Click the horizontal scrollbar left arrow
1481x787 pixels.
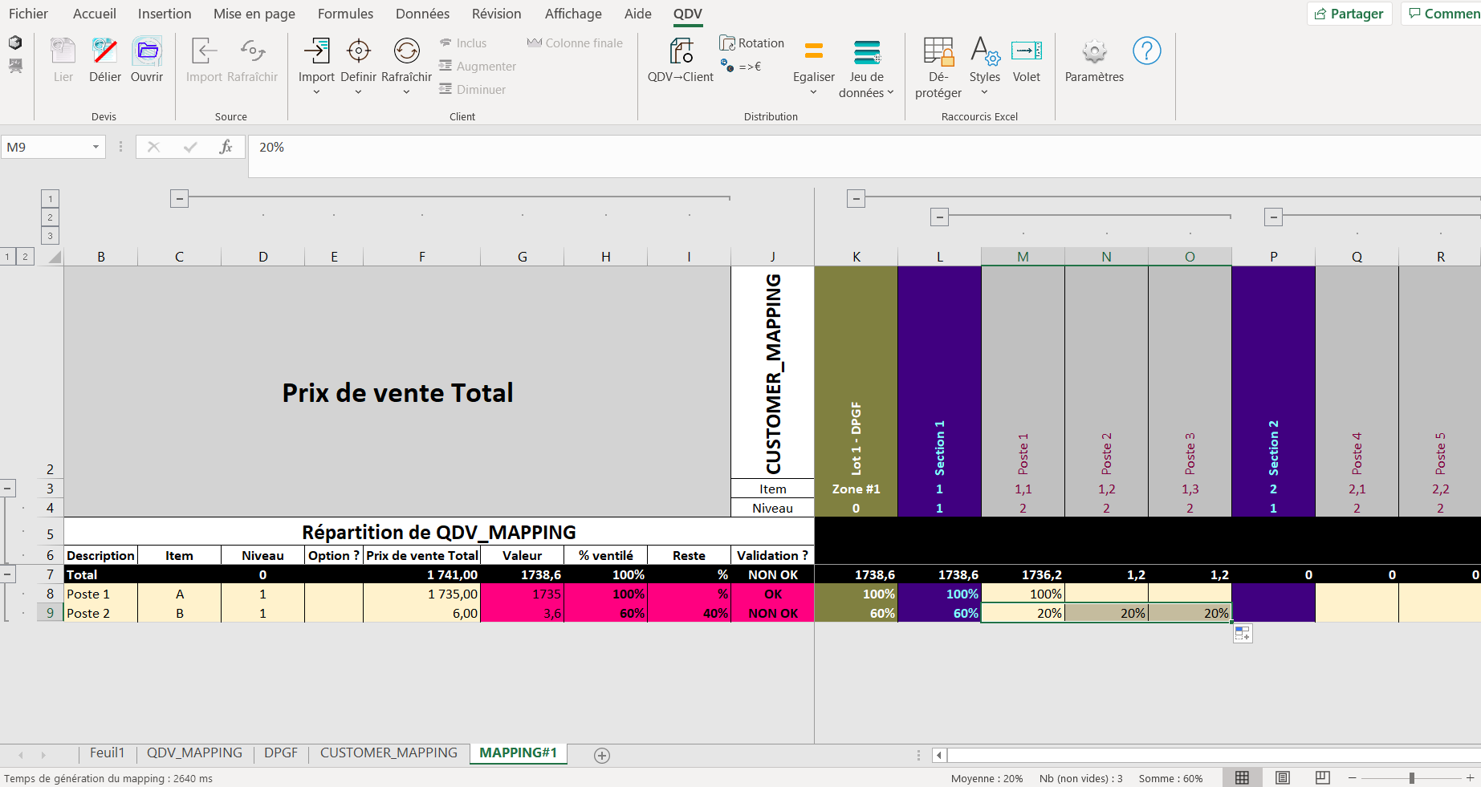[x=939, y=755]
